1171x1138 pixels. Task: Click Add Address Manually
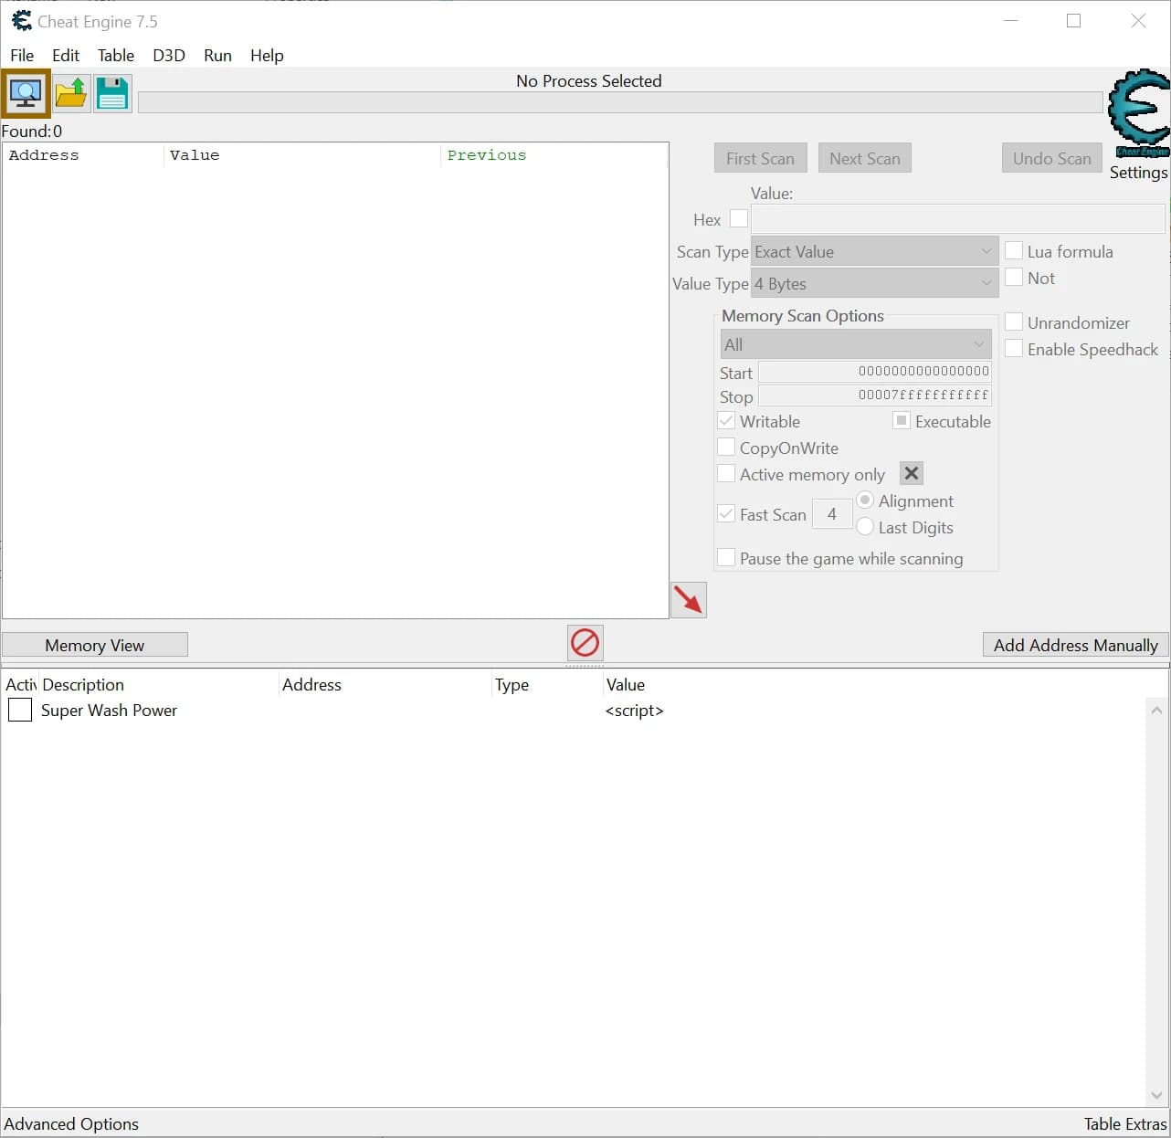[x=1076, y=645]
